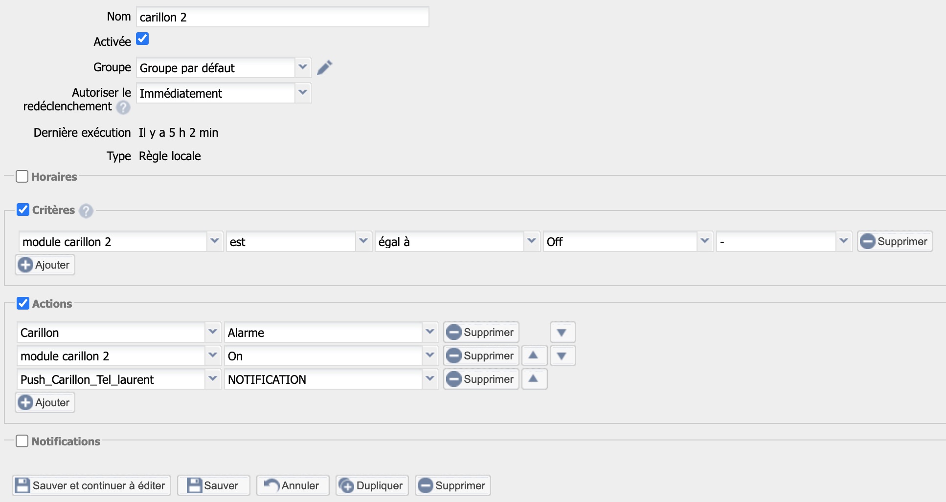
Task: Click the Nom text field
Action: coord(282,17)
